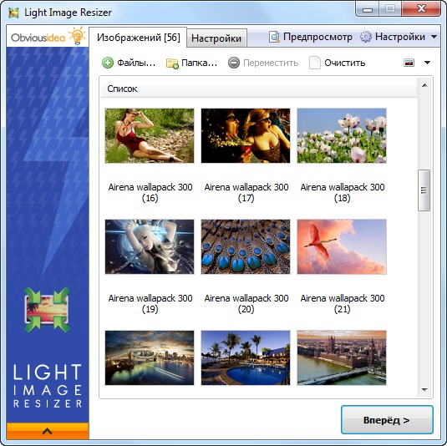Click the Light Image Resizer title bar icon
The height and width of the screenshot is (446, 447).
pyautogui.click(x=13, y=13)
